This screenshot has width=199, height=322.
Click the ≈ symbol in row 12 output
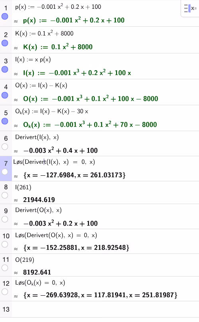pyautogui.click(x=16, y=296)
